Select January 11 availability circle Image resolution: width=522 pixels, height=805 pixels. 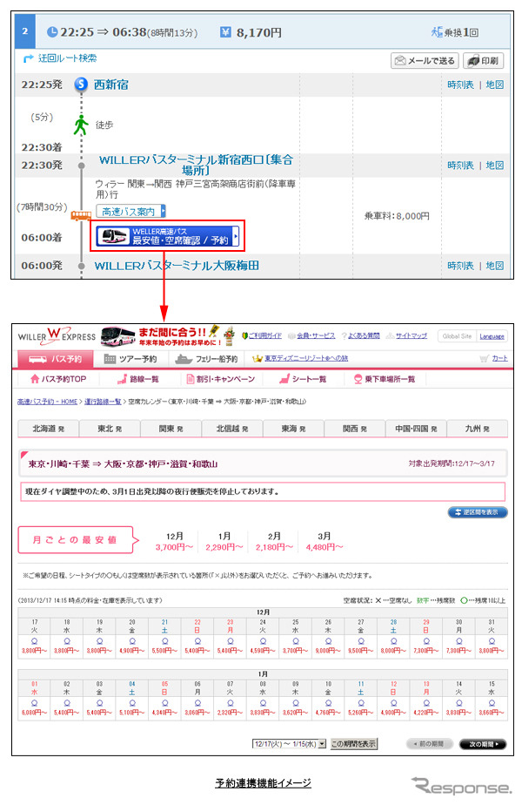click(x=361, y=703)
